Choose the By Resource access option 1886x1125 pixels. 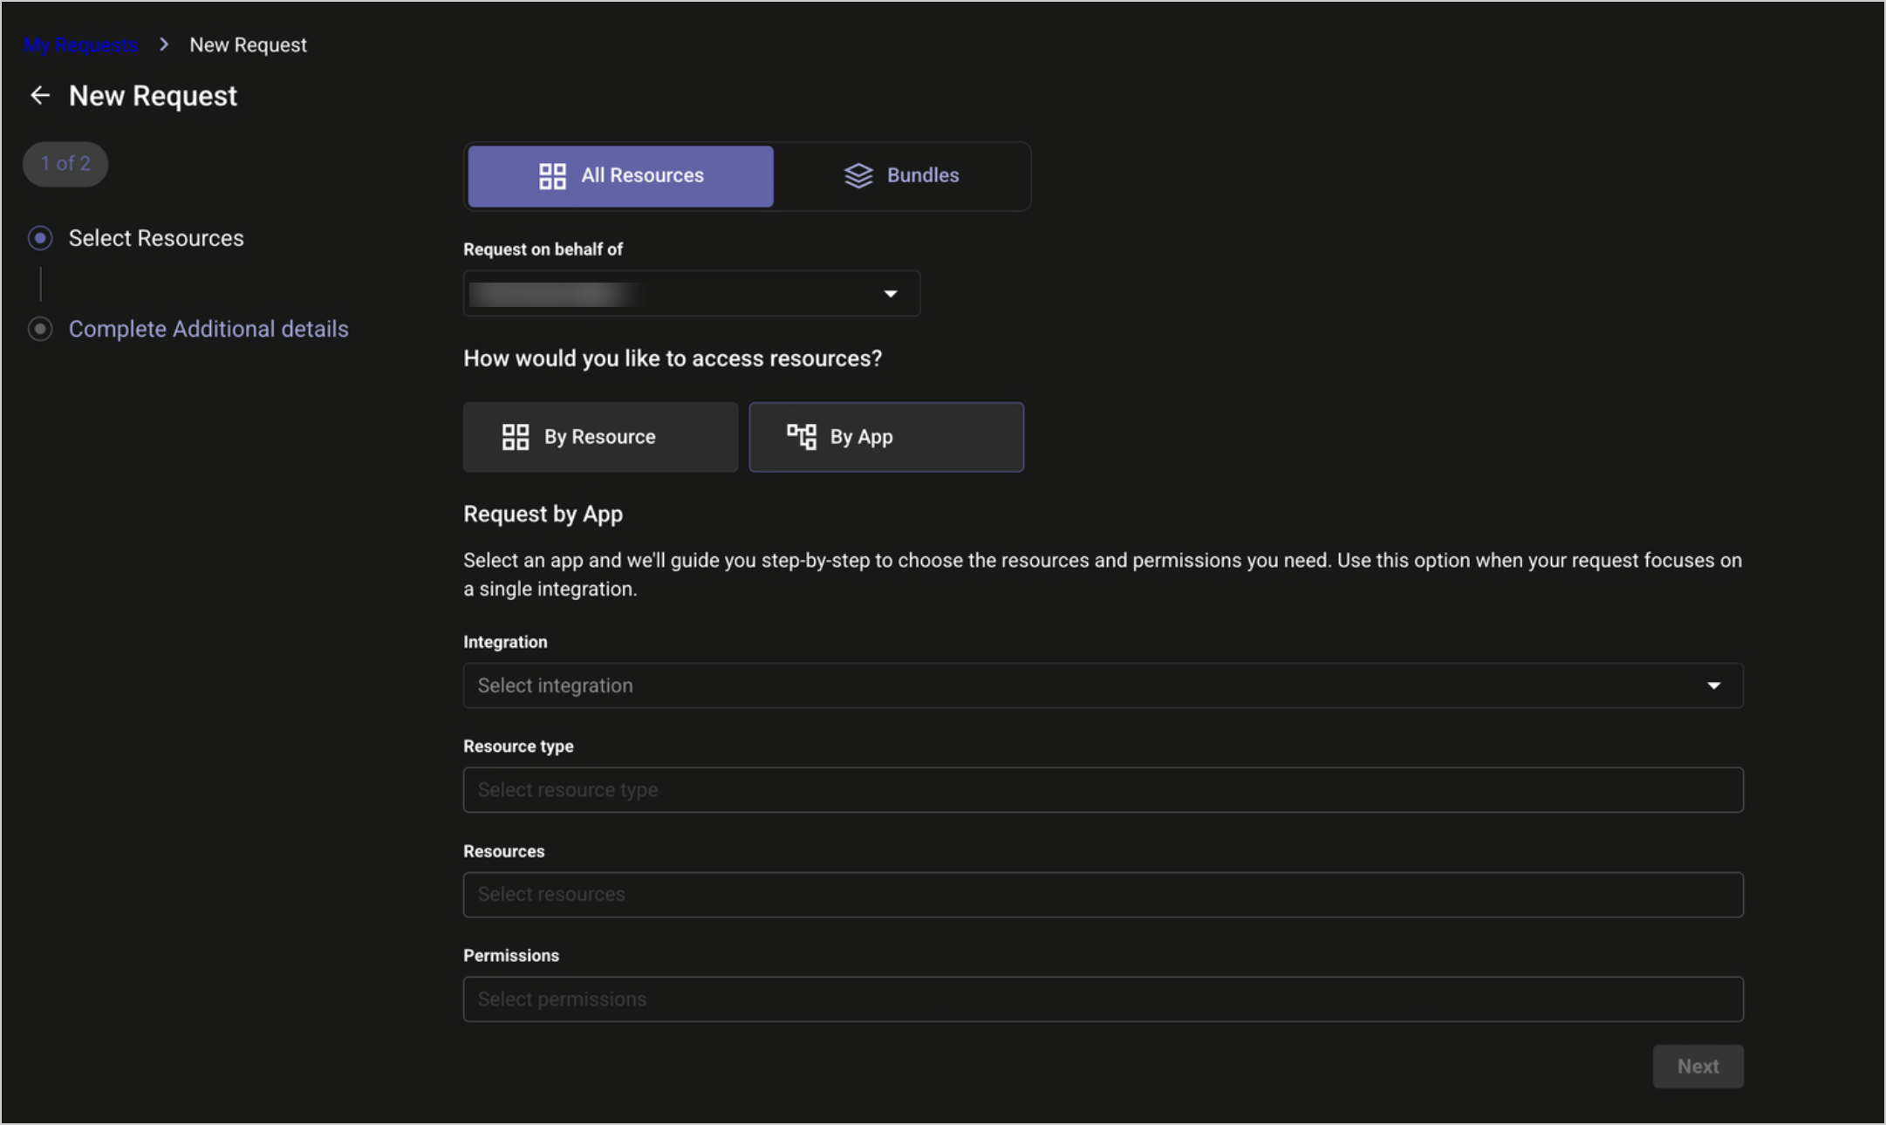600,437
